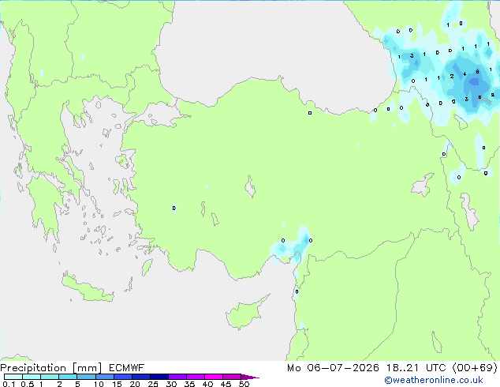Click the island of Crete on the map

87,289
